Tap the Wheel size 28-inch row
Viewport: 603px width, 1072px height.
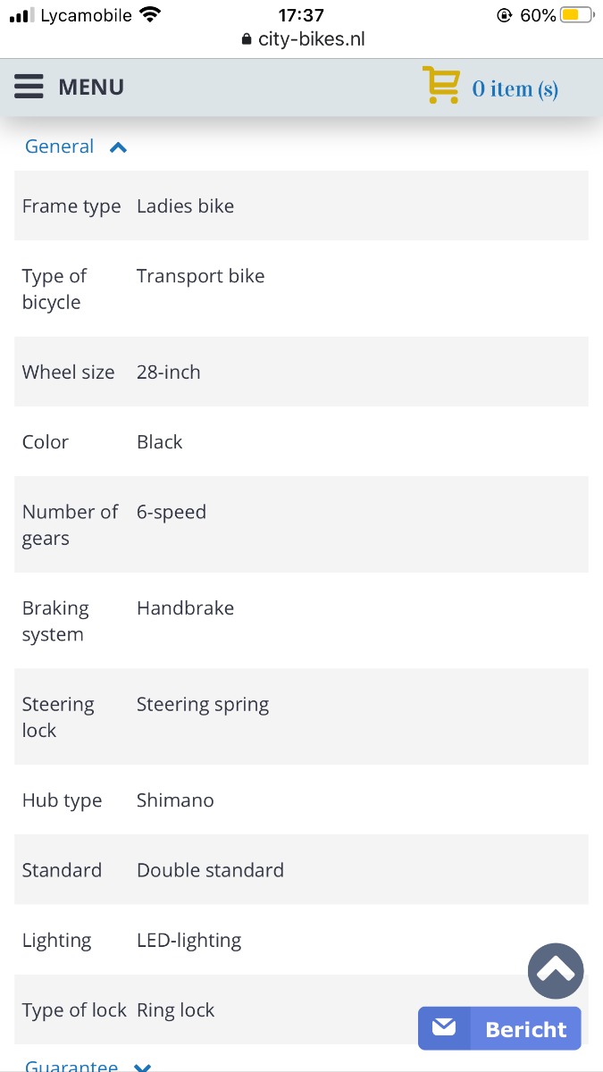[x=301, y=373]
